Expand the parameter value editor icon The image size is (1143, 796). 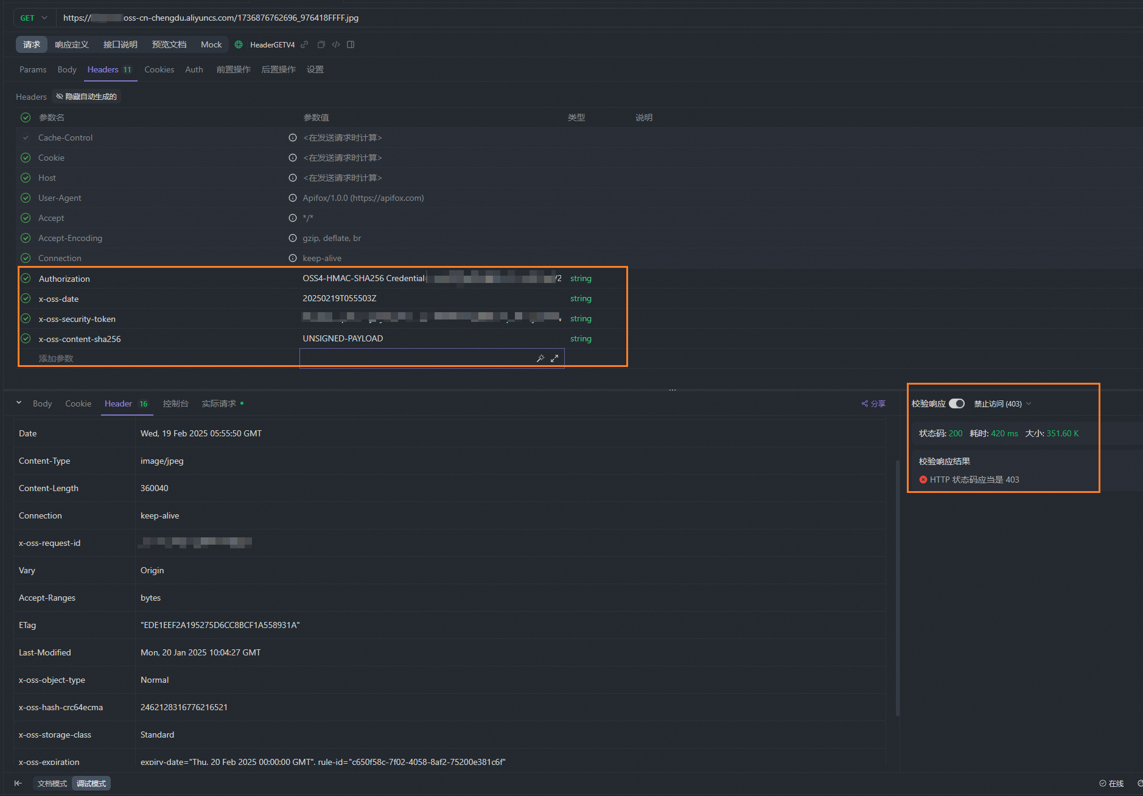pos(554,358)
